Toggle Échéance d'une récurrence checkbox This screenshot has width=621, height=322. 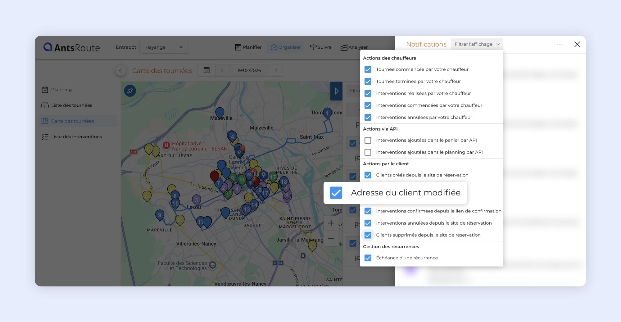[368, 258]
